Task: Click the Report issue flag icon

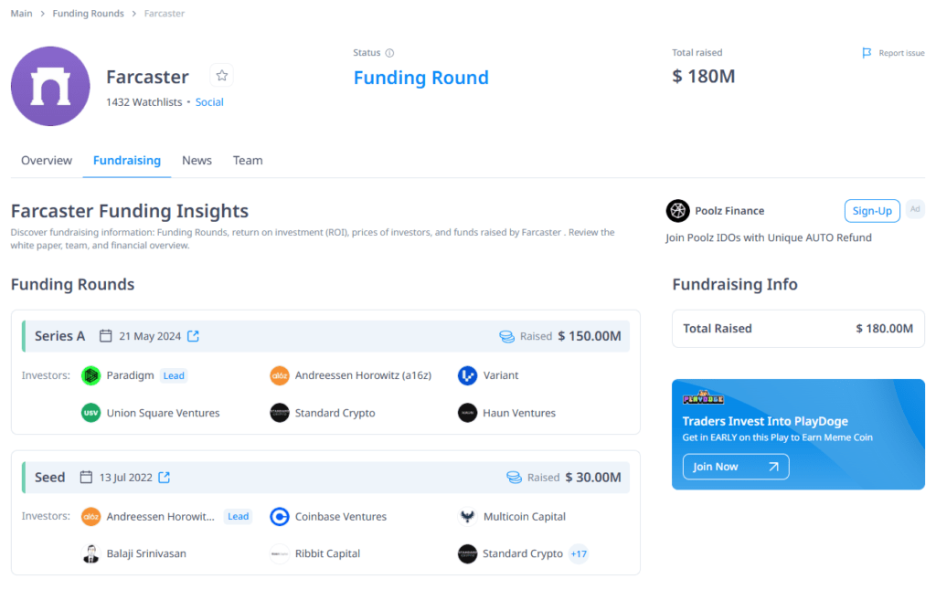Action: coord(867,53)
